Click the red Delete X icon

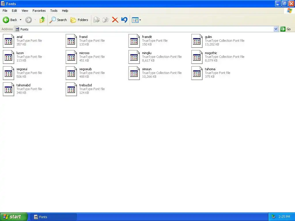(115, 20)
